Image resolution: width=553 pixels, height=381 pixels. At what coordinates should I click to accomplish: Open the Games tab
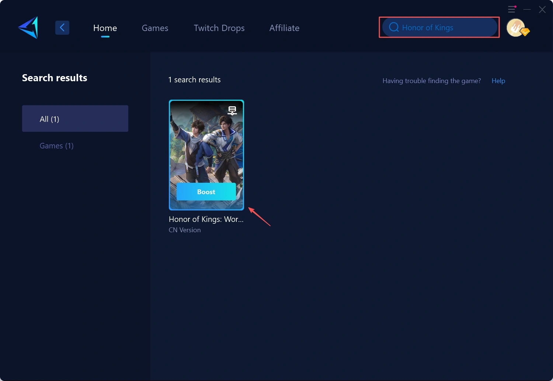155,28
